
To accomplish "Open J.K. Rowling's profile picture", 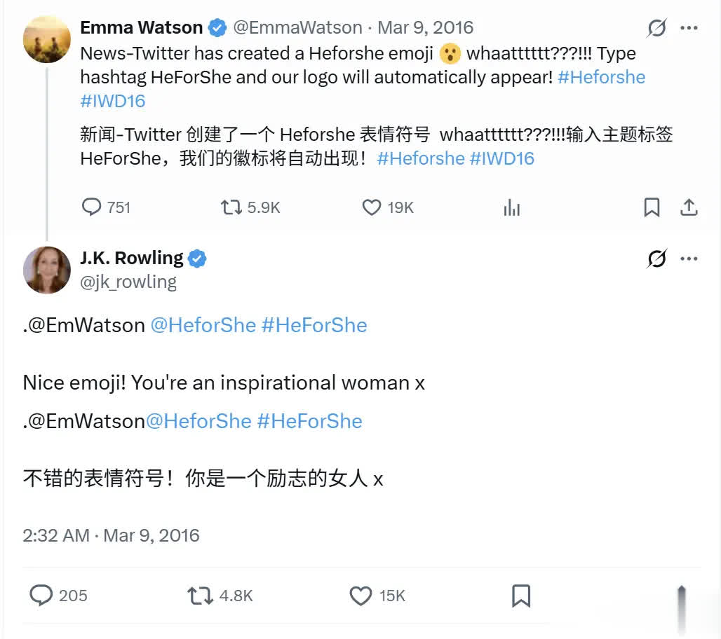I will [x=47, y=270].
